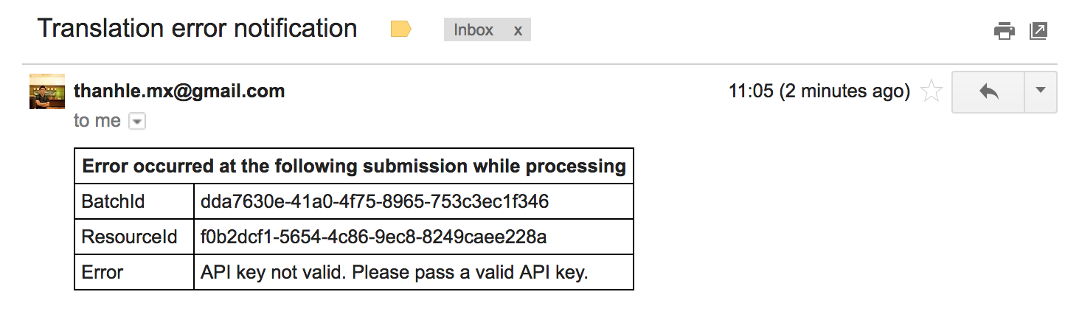The height and width of the screenshot is (317, 1065).
Task: Click the BatchId value dda7630e cell
Action: [375, 201]
